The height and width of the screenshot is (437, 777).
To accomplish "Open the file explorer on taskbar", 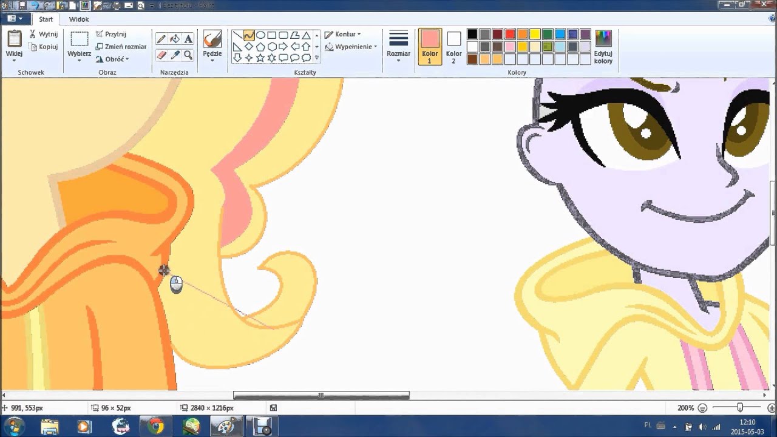I will point(50,426).
